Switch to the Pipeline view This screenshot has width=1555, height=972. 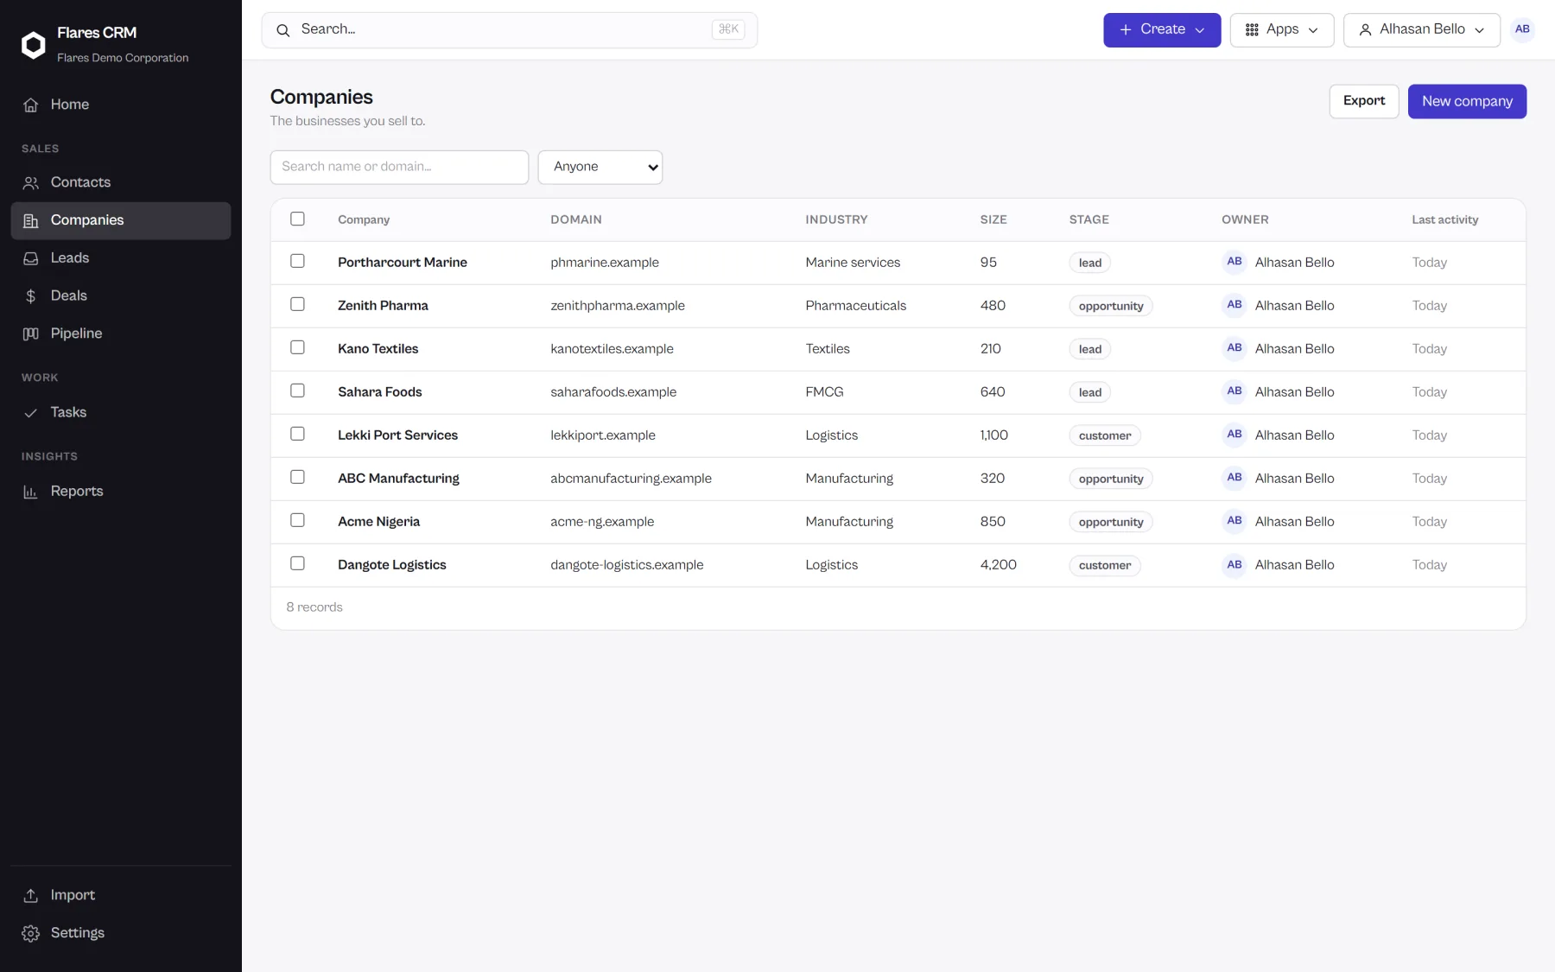[121, 334]
